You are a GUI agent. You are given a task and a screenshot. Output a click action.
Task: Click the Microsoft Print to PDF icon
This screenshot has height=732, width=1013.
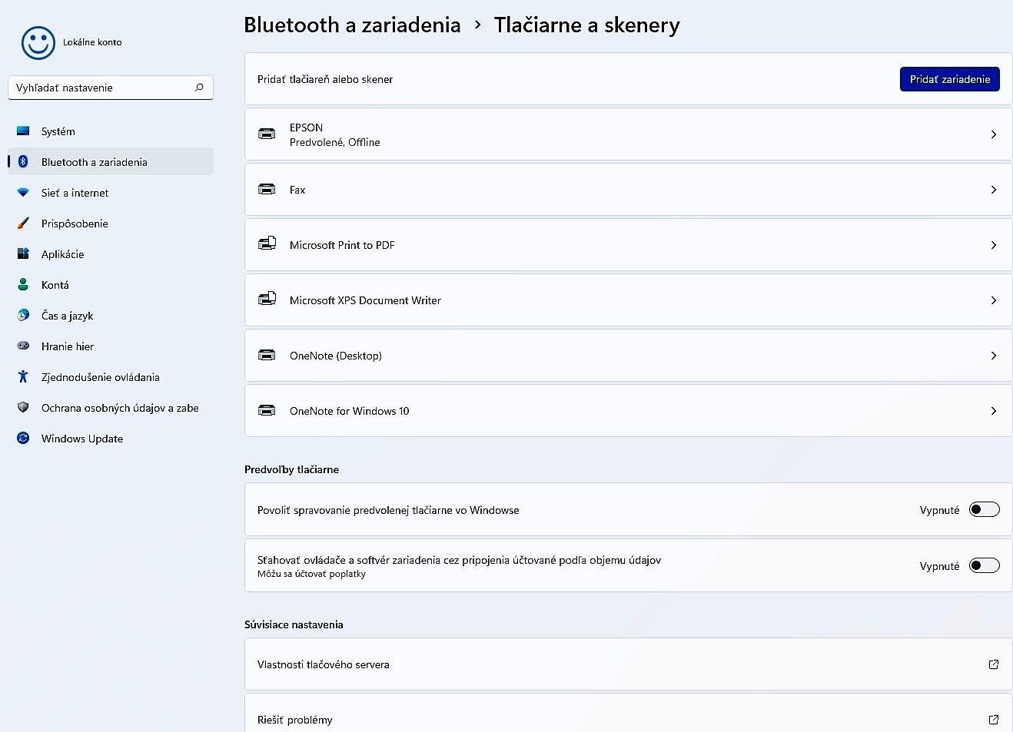[x=267, y=244]
